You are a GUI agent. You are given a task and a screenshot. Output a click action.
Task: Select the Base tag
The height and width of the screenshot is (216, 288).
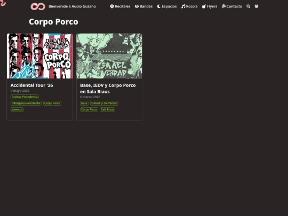[x=84, y=103]
